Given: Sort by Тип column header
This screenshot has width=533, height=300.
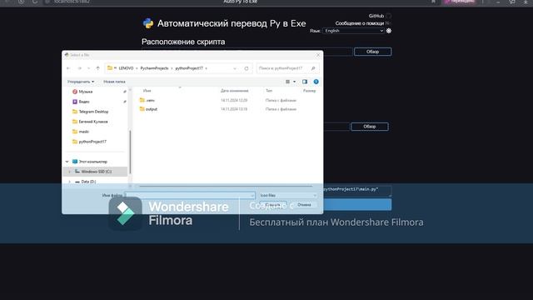Looking at the screenshot, I should click(269, 91).
